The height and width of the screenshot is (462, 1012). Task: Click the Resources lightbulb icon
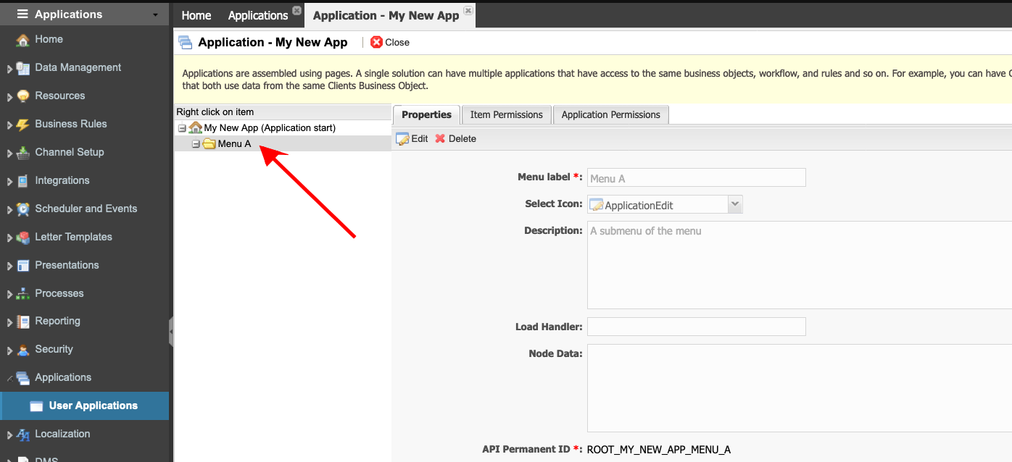(22, 96)
